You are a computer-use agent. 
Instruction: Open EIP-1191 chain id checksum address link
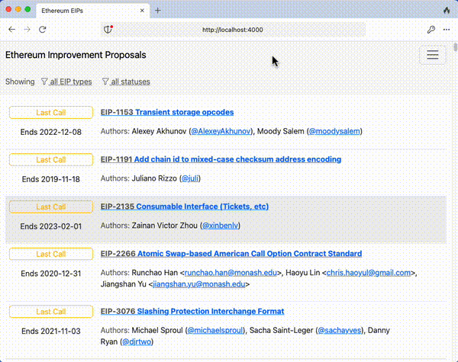(x=221, y=159)
